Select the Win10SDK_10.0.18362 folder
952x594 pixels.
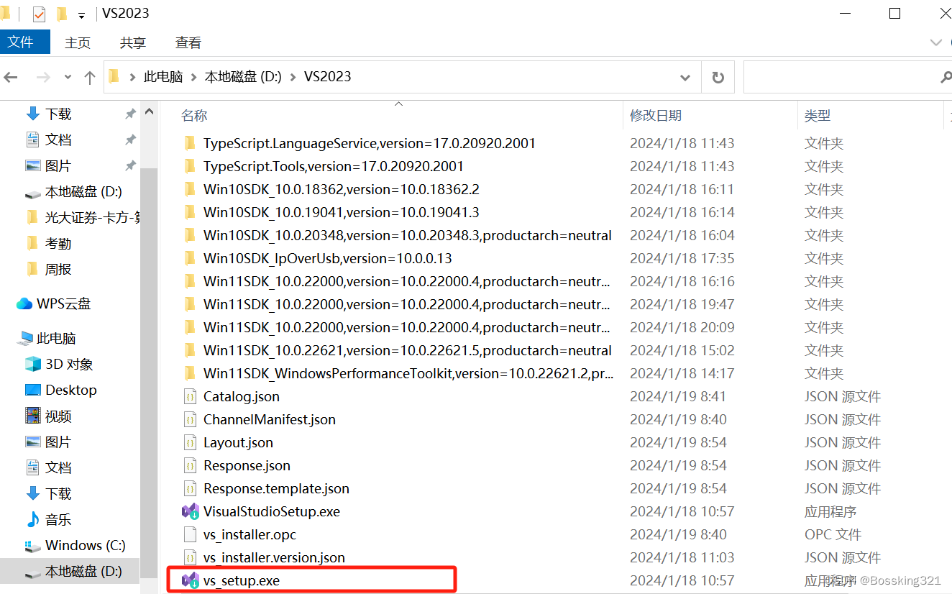pos(342,189)
